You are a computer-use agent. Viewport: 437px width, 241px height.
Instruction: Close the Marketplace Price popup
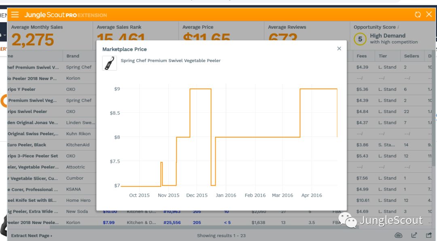339,49
